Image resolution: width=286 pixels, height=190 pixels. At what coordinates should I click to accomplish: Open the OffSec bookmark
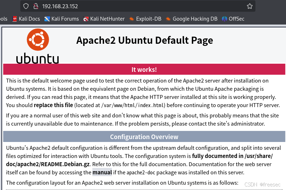click(x=233, y=19)
